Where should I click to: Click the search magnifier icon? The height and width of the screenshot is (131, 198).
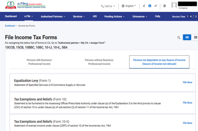click(x=179, y=38)
